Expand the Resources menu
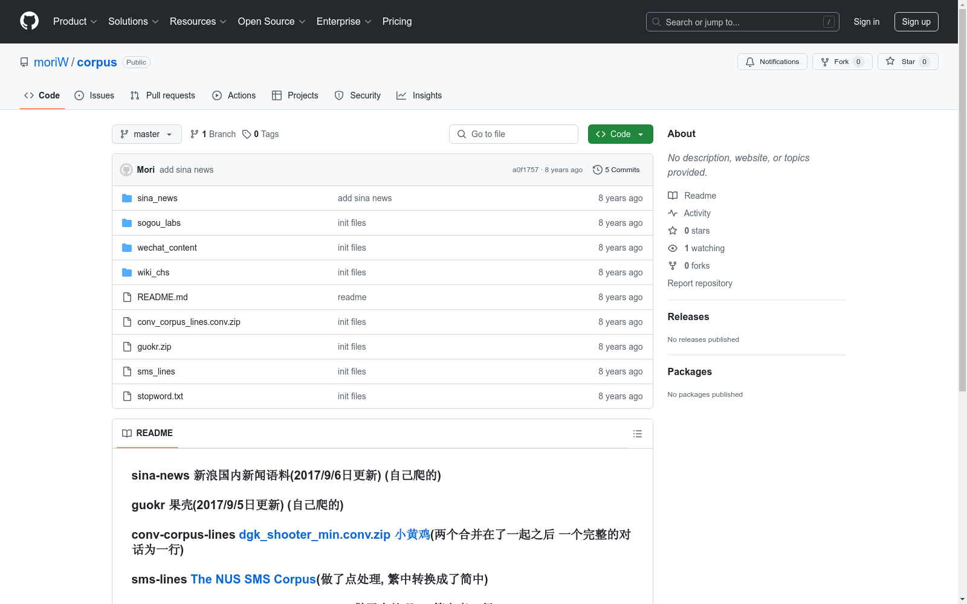 coord(198,22)
